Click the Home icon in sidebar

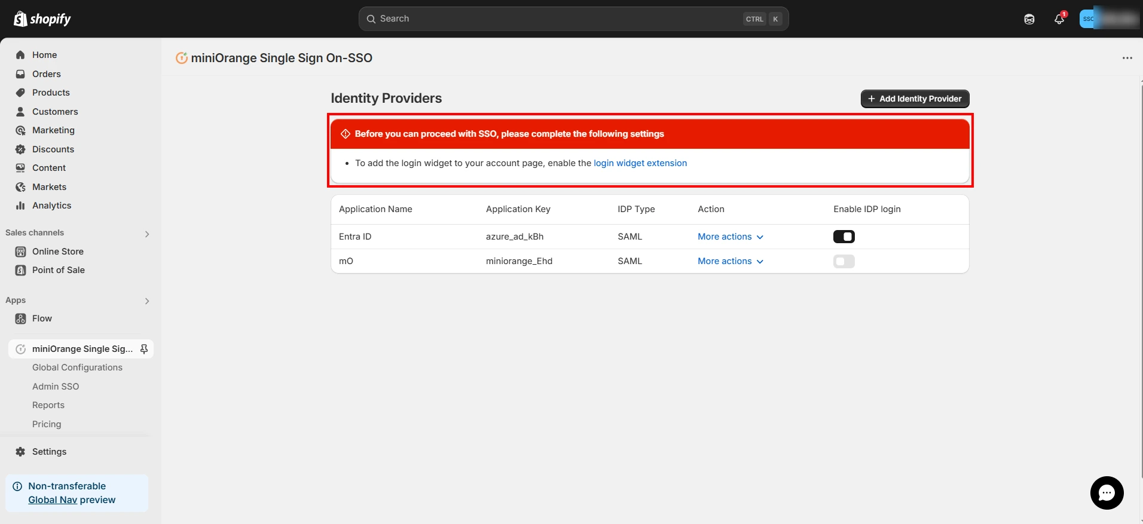tap(20, 55)
